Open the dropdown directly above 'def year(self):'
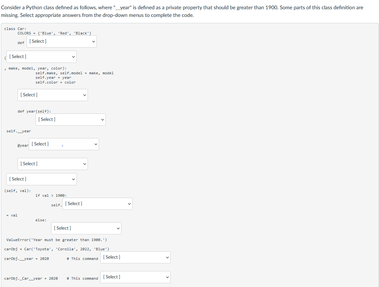 coord(53,95)
